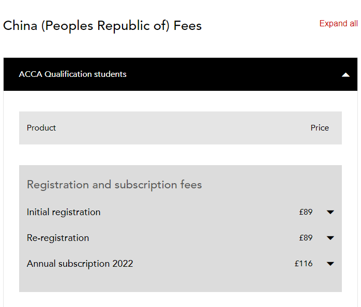361x307 pixels.
Task: Click the £116 annual subscription price
Action: tap(304, 264)
